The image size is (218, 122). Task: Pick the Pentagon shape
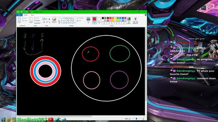[64, 20]
